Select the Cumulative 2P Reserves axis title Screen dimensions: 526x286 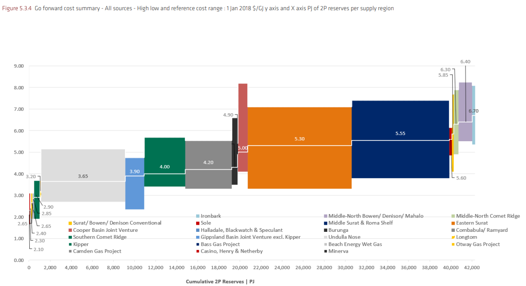click(x=220, y=282)
